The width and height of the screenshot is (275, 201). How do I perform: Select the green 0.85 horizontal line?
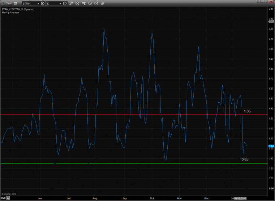134,164
